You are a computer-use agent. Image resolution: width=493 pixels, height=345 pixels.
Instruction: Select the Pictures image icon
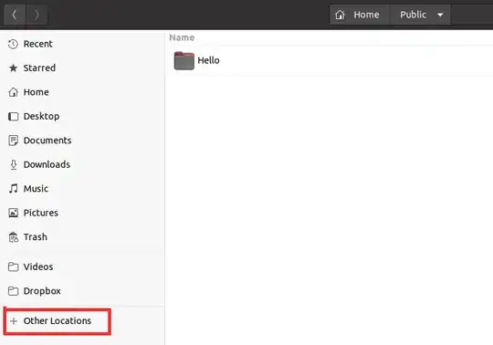[13, 213]
